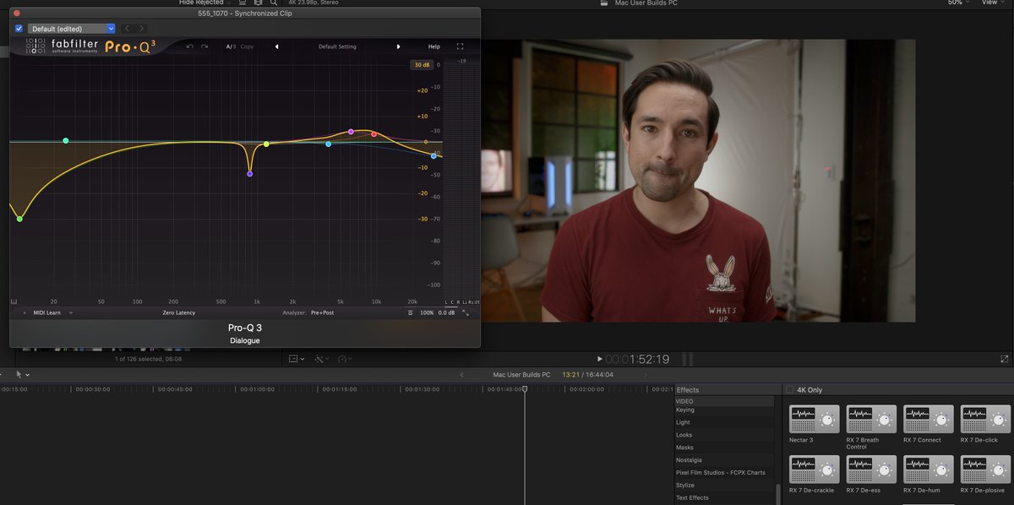Disable the Pro-Q 3 effect enable checkbox
Viewport: 1014px width, 505px height.
point(19,29)
